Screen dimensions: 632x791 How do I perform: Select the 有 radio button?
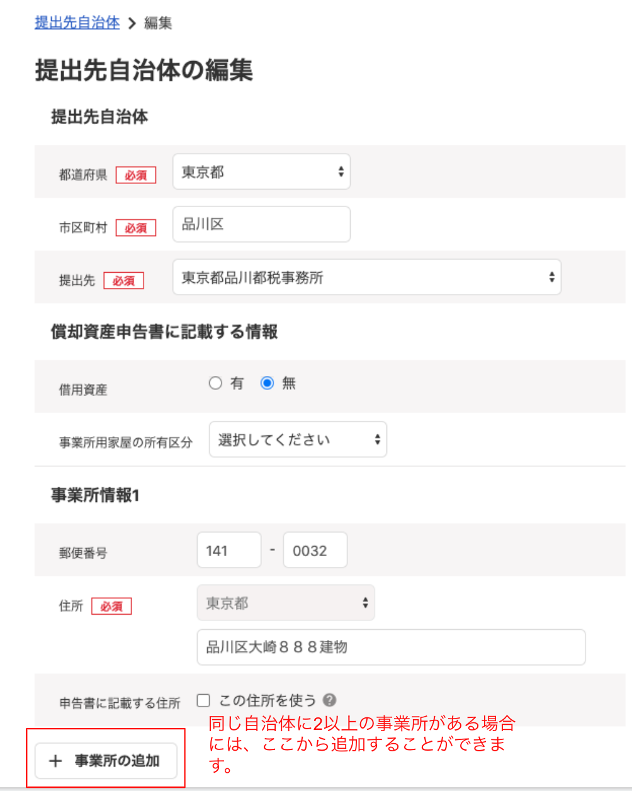215,383
